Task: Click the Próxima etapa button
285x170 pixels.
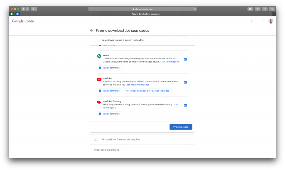Action: point(181,127)
